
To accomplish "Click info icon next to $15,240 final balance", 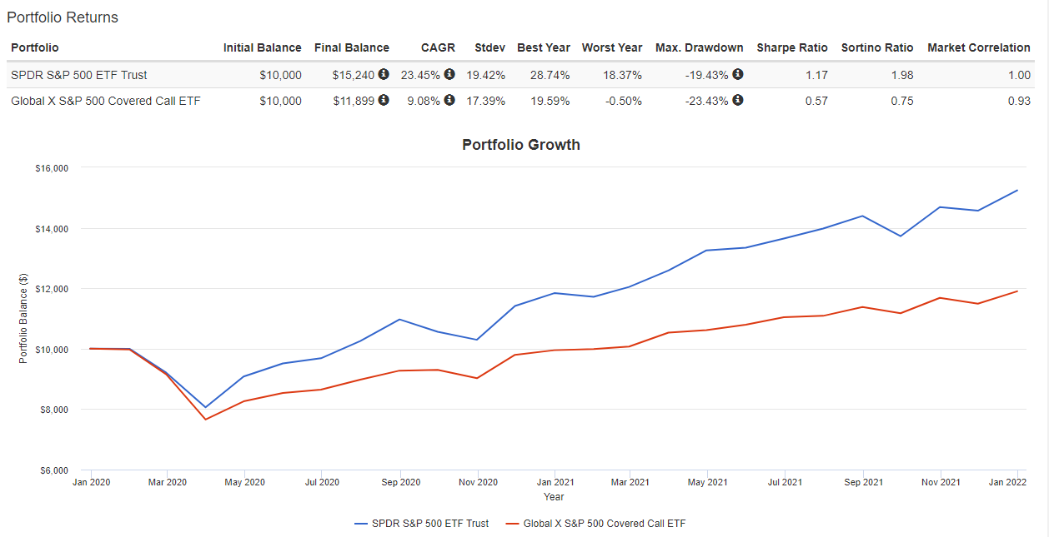I will tap(384, 74).
